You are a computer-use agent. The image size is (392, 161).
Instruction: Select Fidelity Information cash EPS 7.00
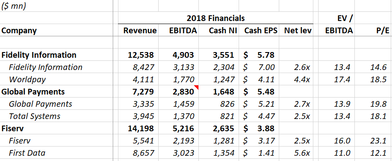[x=259, y=67]
